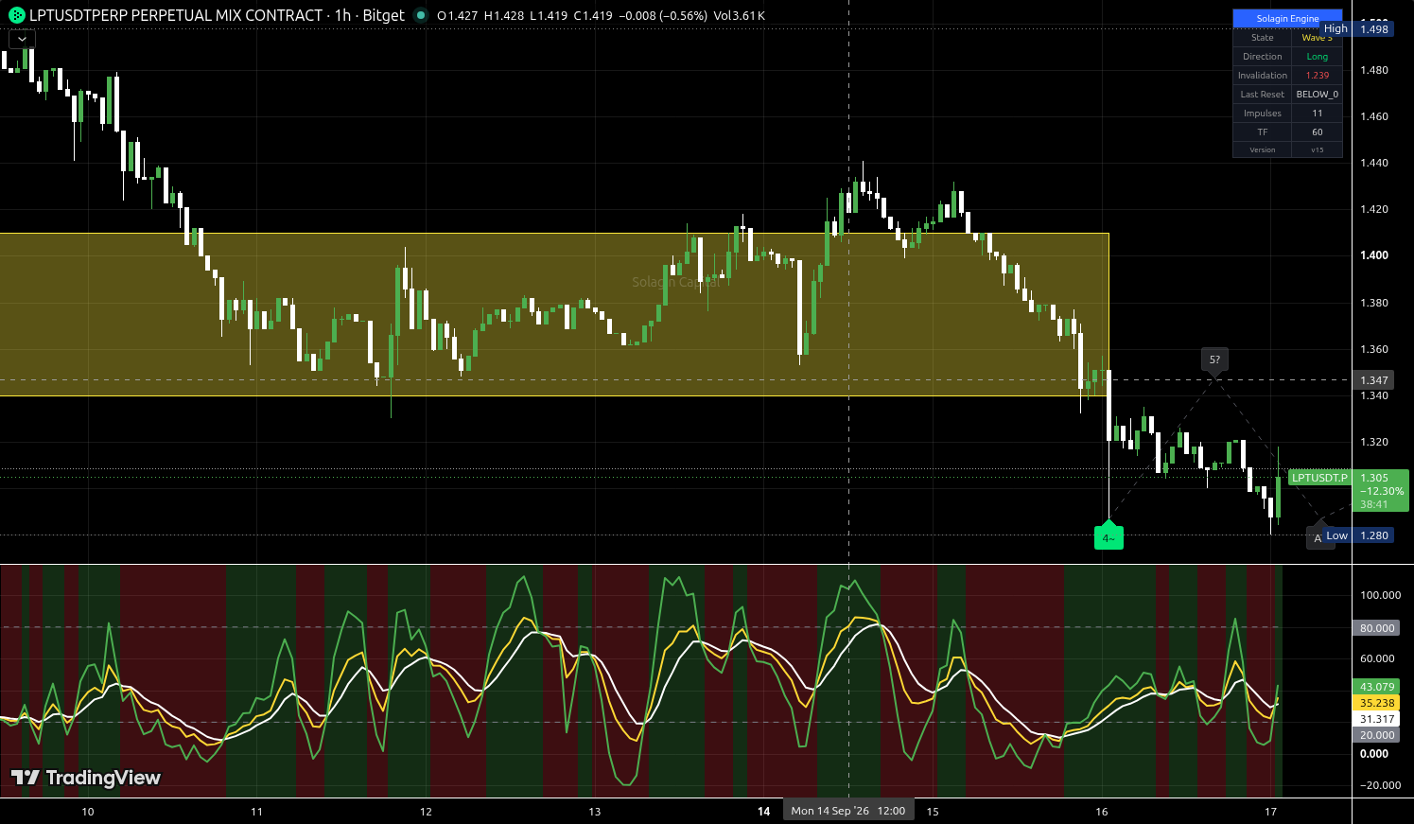Viewport: 1414px width, 824px height.
Task: Open the TradingView logo link
Action: pos(86,778)
